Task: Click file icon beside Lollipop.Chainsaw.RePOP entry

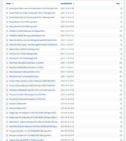Action: (x=7, y=140)
